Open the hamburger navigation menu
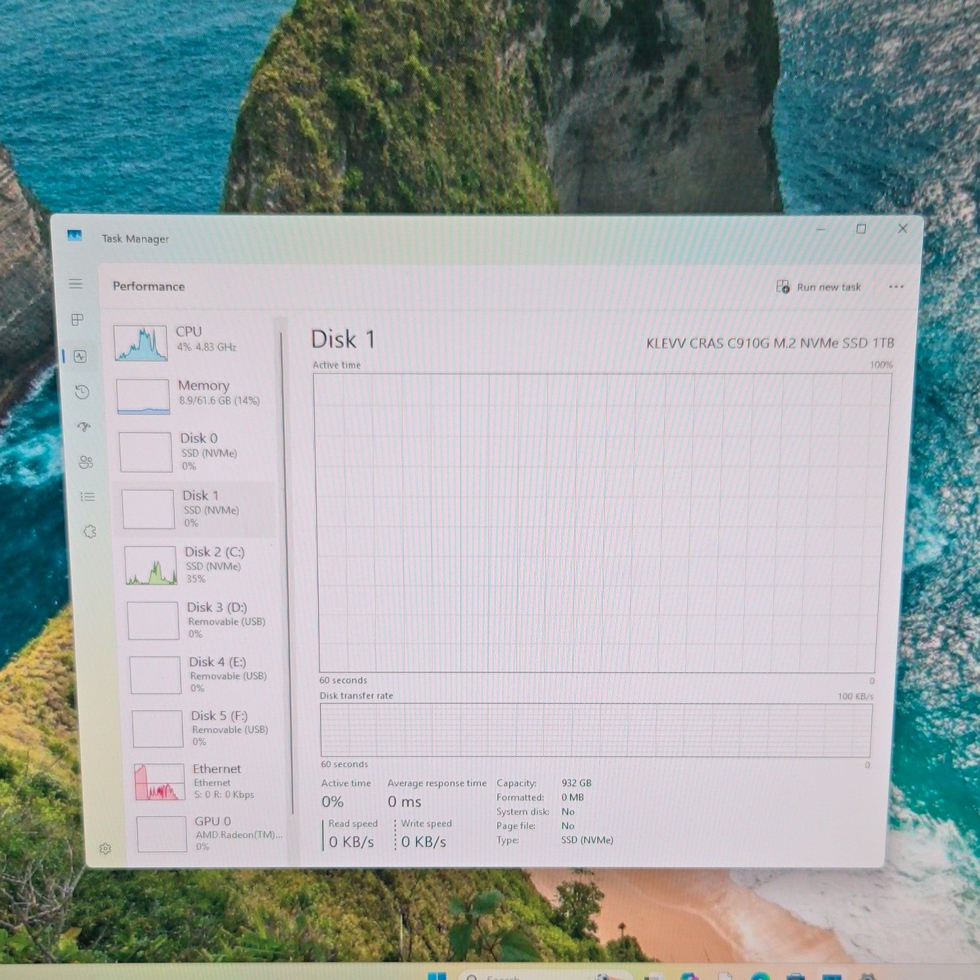 tap(76, 284)
